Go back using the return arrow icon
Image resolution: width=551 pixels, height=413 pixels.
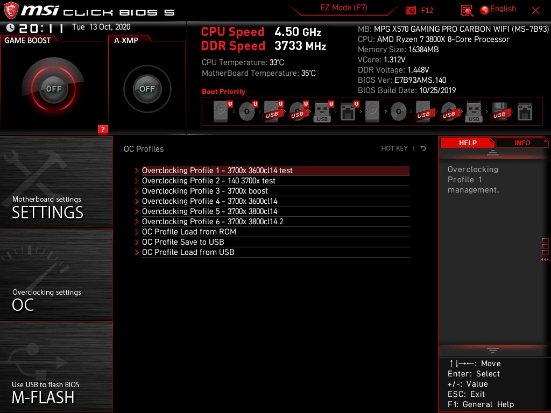tap(423, 148)
